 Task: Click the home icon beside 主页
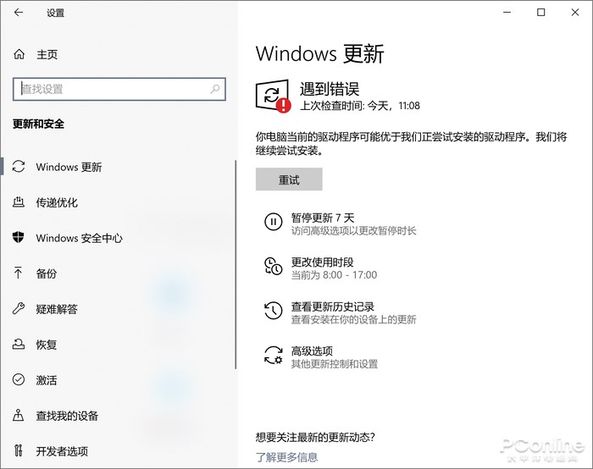(x=19, y=54)
